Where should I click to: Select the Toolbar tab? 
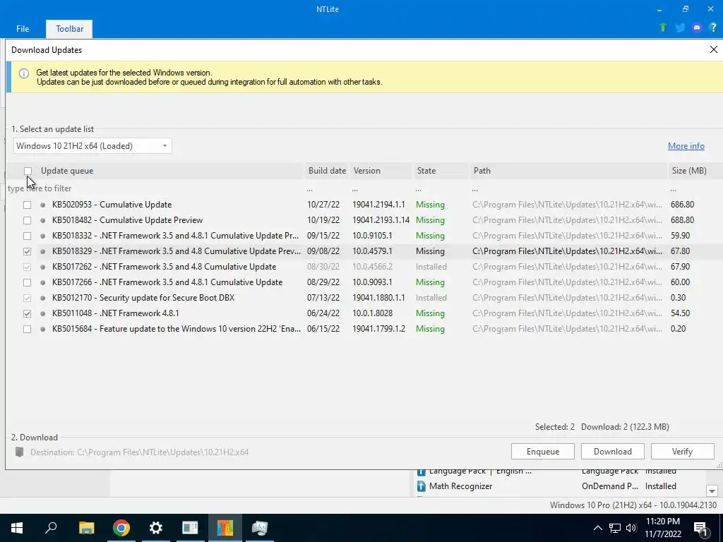pyautogui.click(x=70, y=28)
